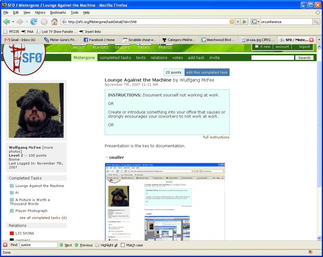Close the Find bar
Viewport: 323px width, 257px height.
pos(5,245)
